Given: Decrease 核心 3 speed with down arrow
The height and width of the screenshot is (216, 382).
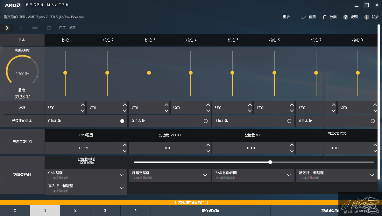Looking at the screenshot, I should 166,111.
